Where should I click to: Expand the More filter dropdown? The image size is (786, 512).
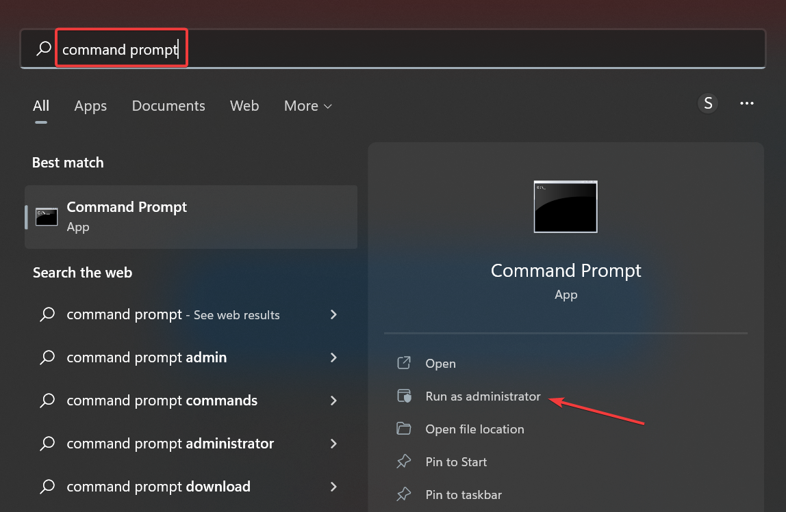[308, 106]
